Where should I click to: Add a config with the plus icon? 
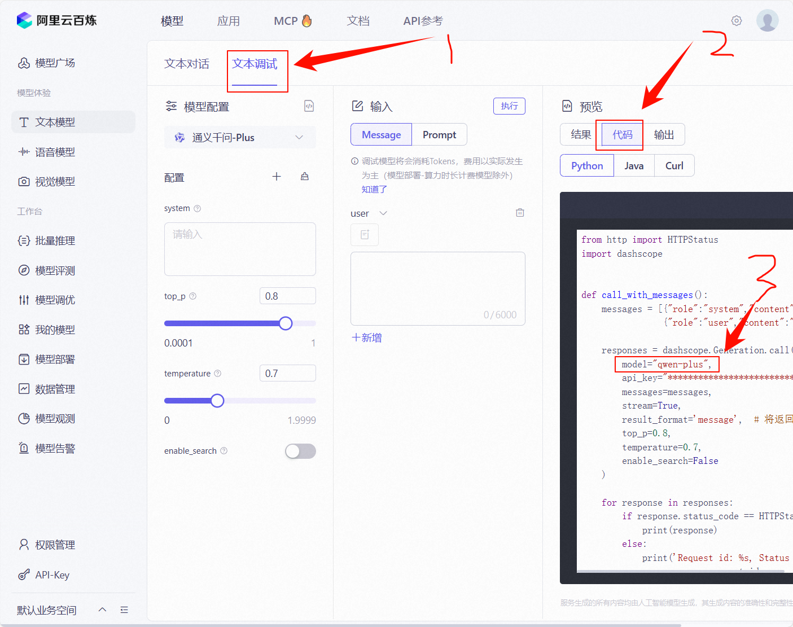pos(277,177)
